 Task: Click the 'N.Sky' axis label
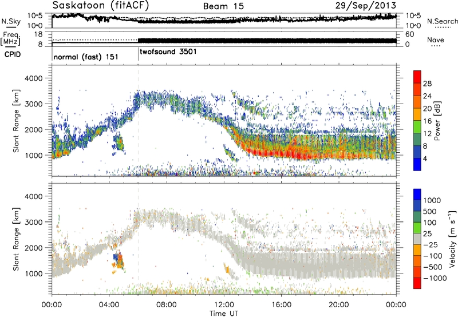pos(11,21)
